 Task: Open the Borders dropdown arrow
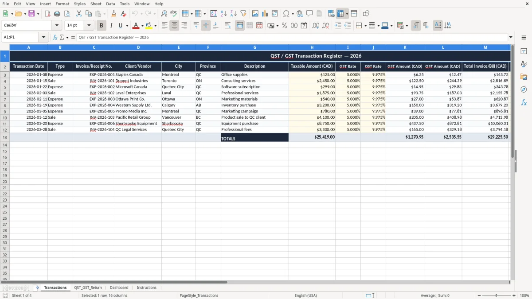pyautogui.click(x=365, y=26)
